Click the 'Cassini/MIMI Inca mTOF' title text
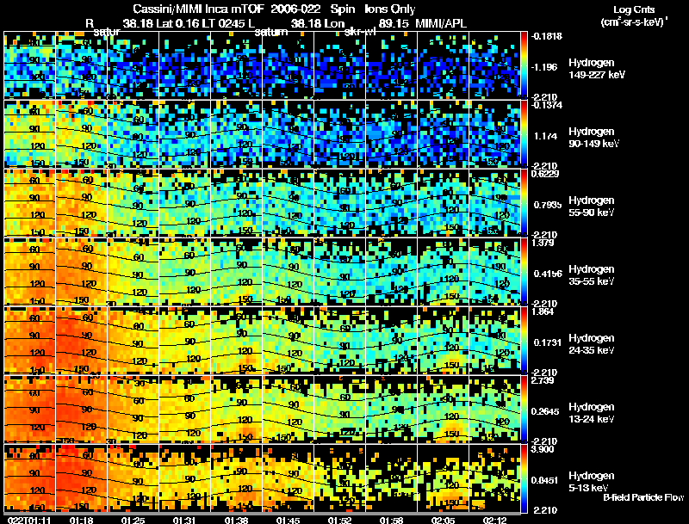 (198, 9)
